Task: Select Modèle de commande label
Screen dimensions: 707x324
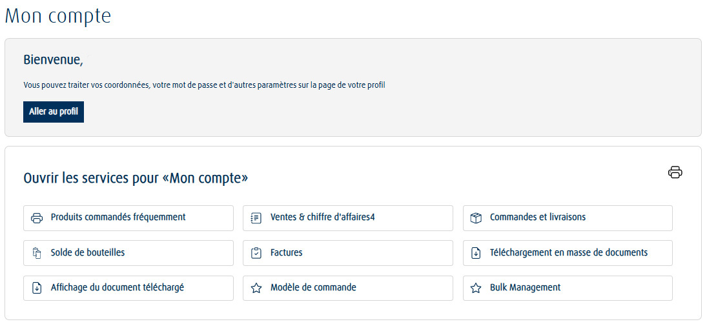Action: (313, 287)
